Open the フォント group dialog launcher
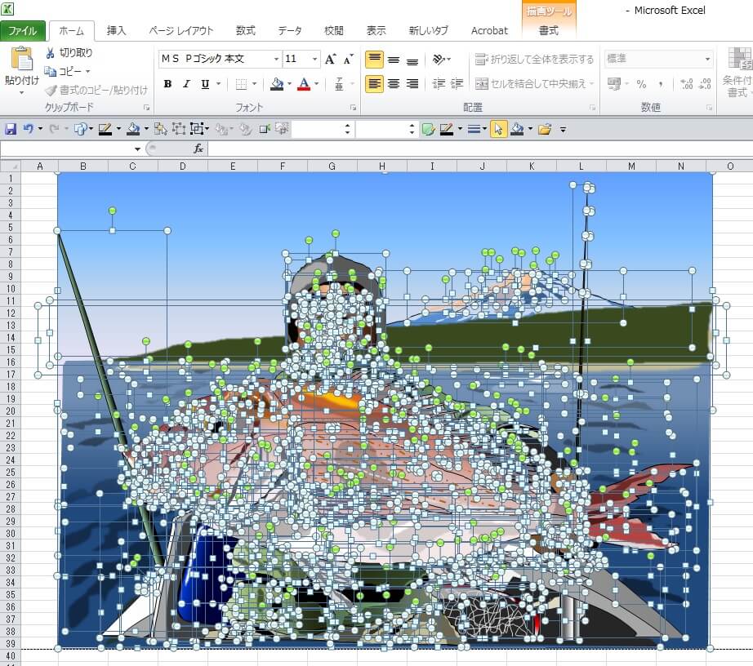The height and width of the screenshot is (666, 753). pyautogui.click(x=353, y=108)
